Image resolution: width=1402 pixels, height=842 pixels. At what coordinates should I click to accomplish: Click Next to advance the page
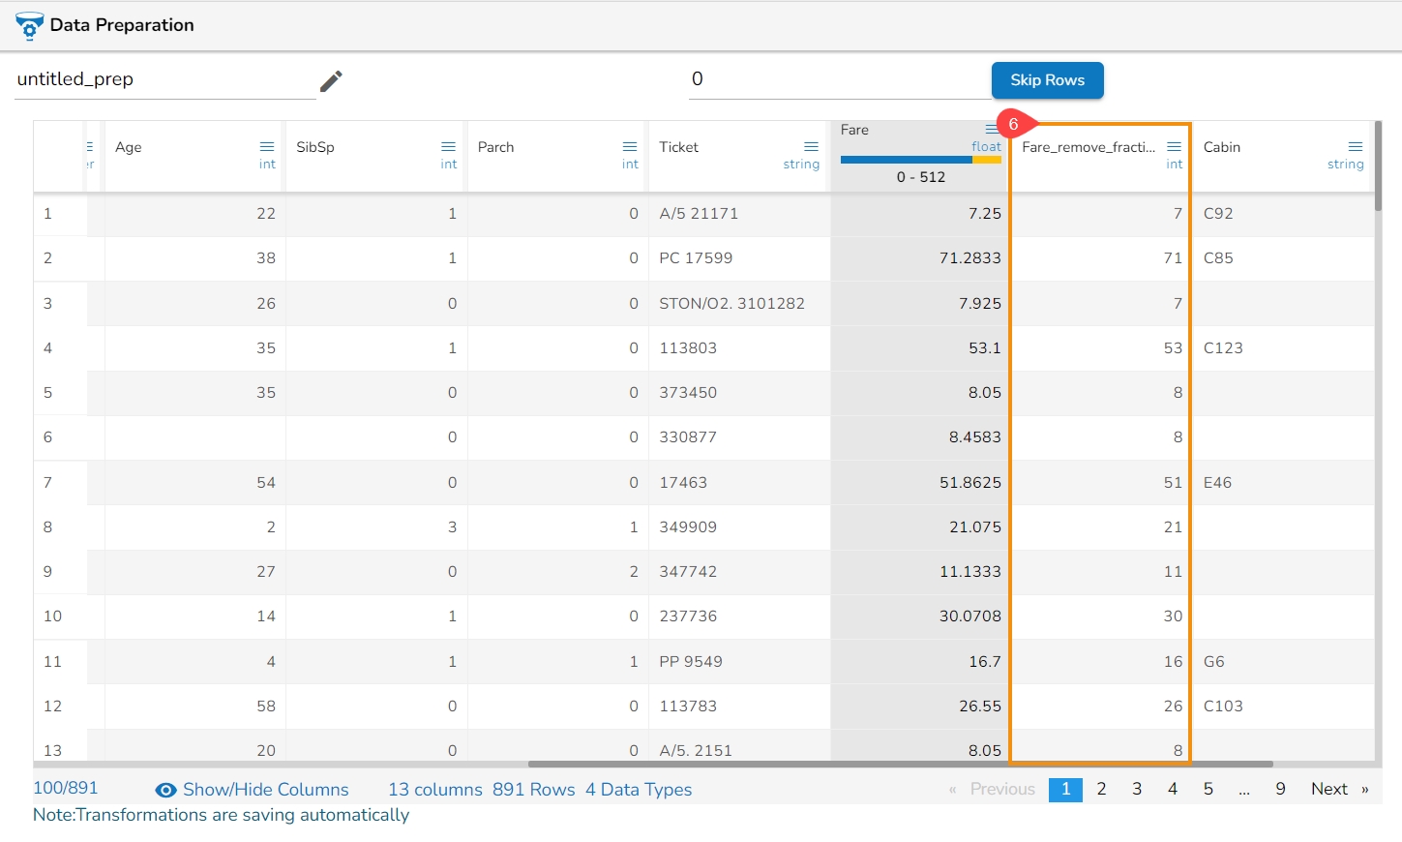point(1328,790)
